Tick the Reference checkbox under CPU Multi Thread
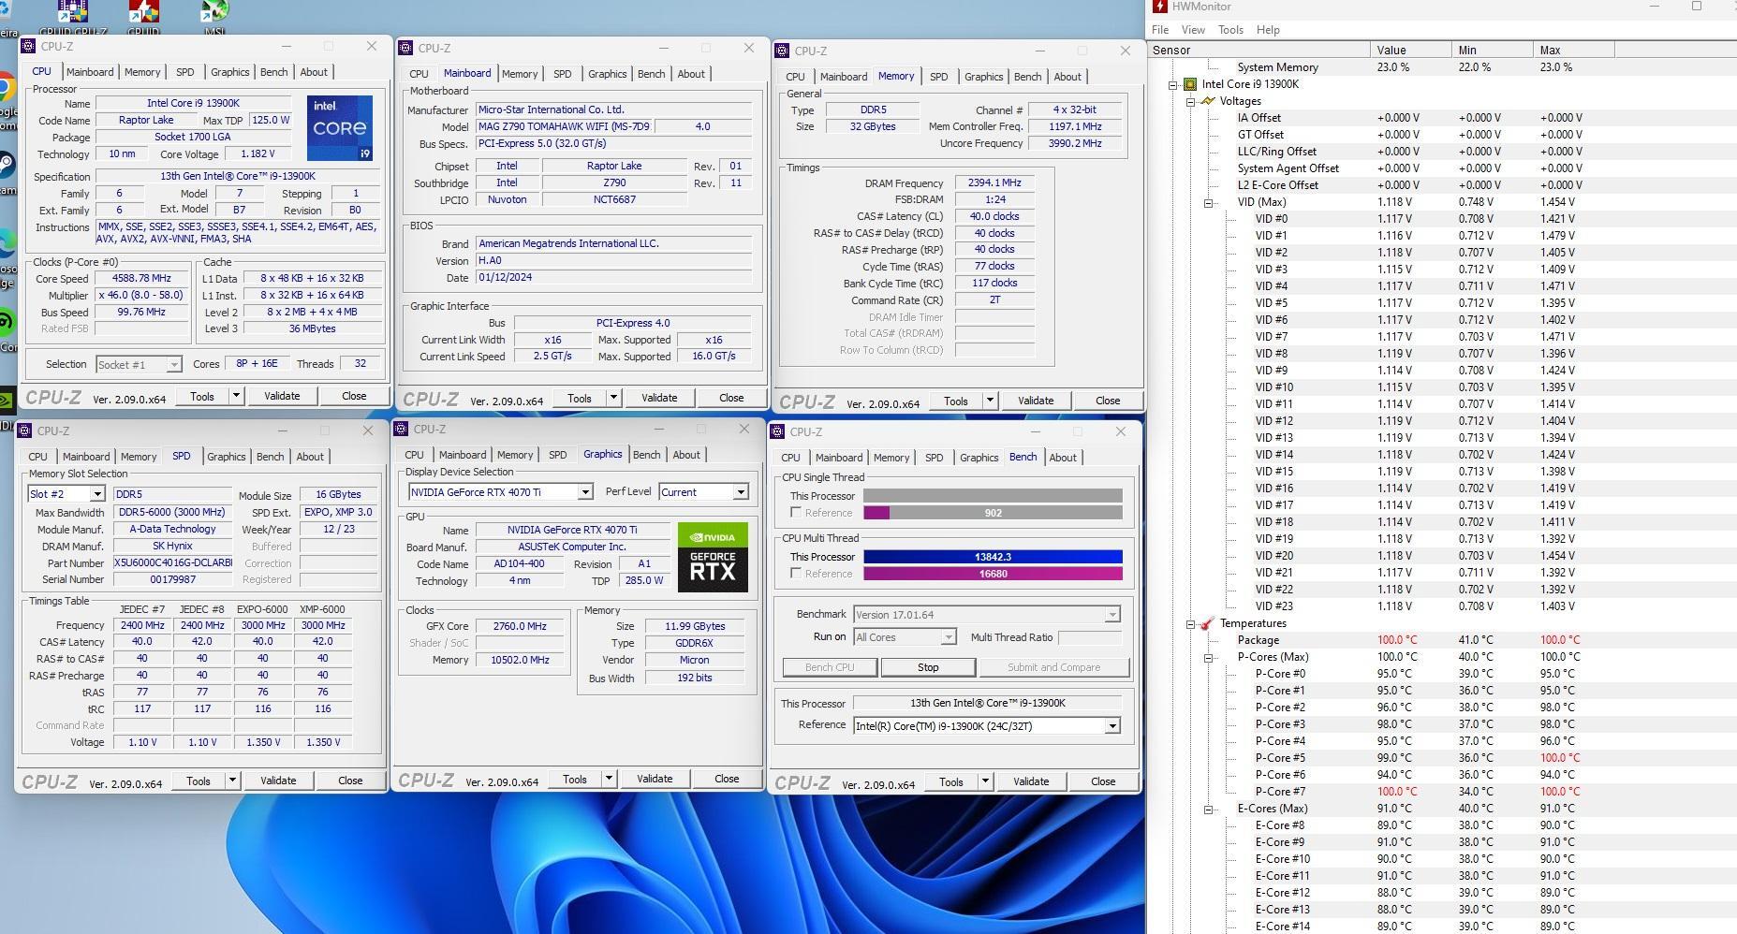1737x934 pixels. click(x=796, y=573)
